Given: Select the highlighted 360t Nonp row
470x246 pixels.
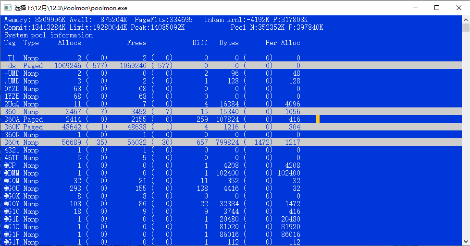Looking at the screenshot, I should 144,142.
